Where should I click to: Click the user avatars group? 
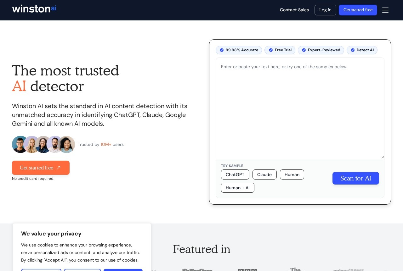(43, 144)
